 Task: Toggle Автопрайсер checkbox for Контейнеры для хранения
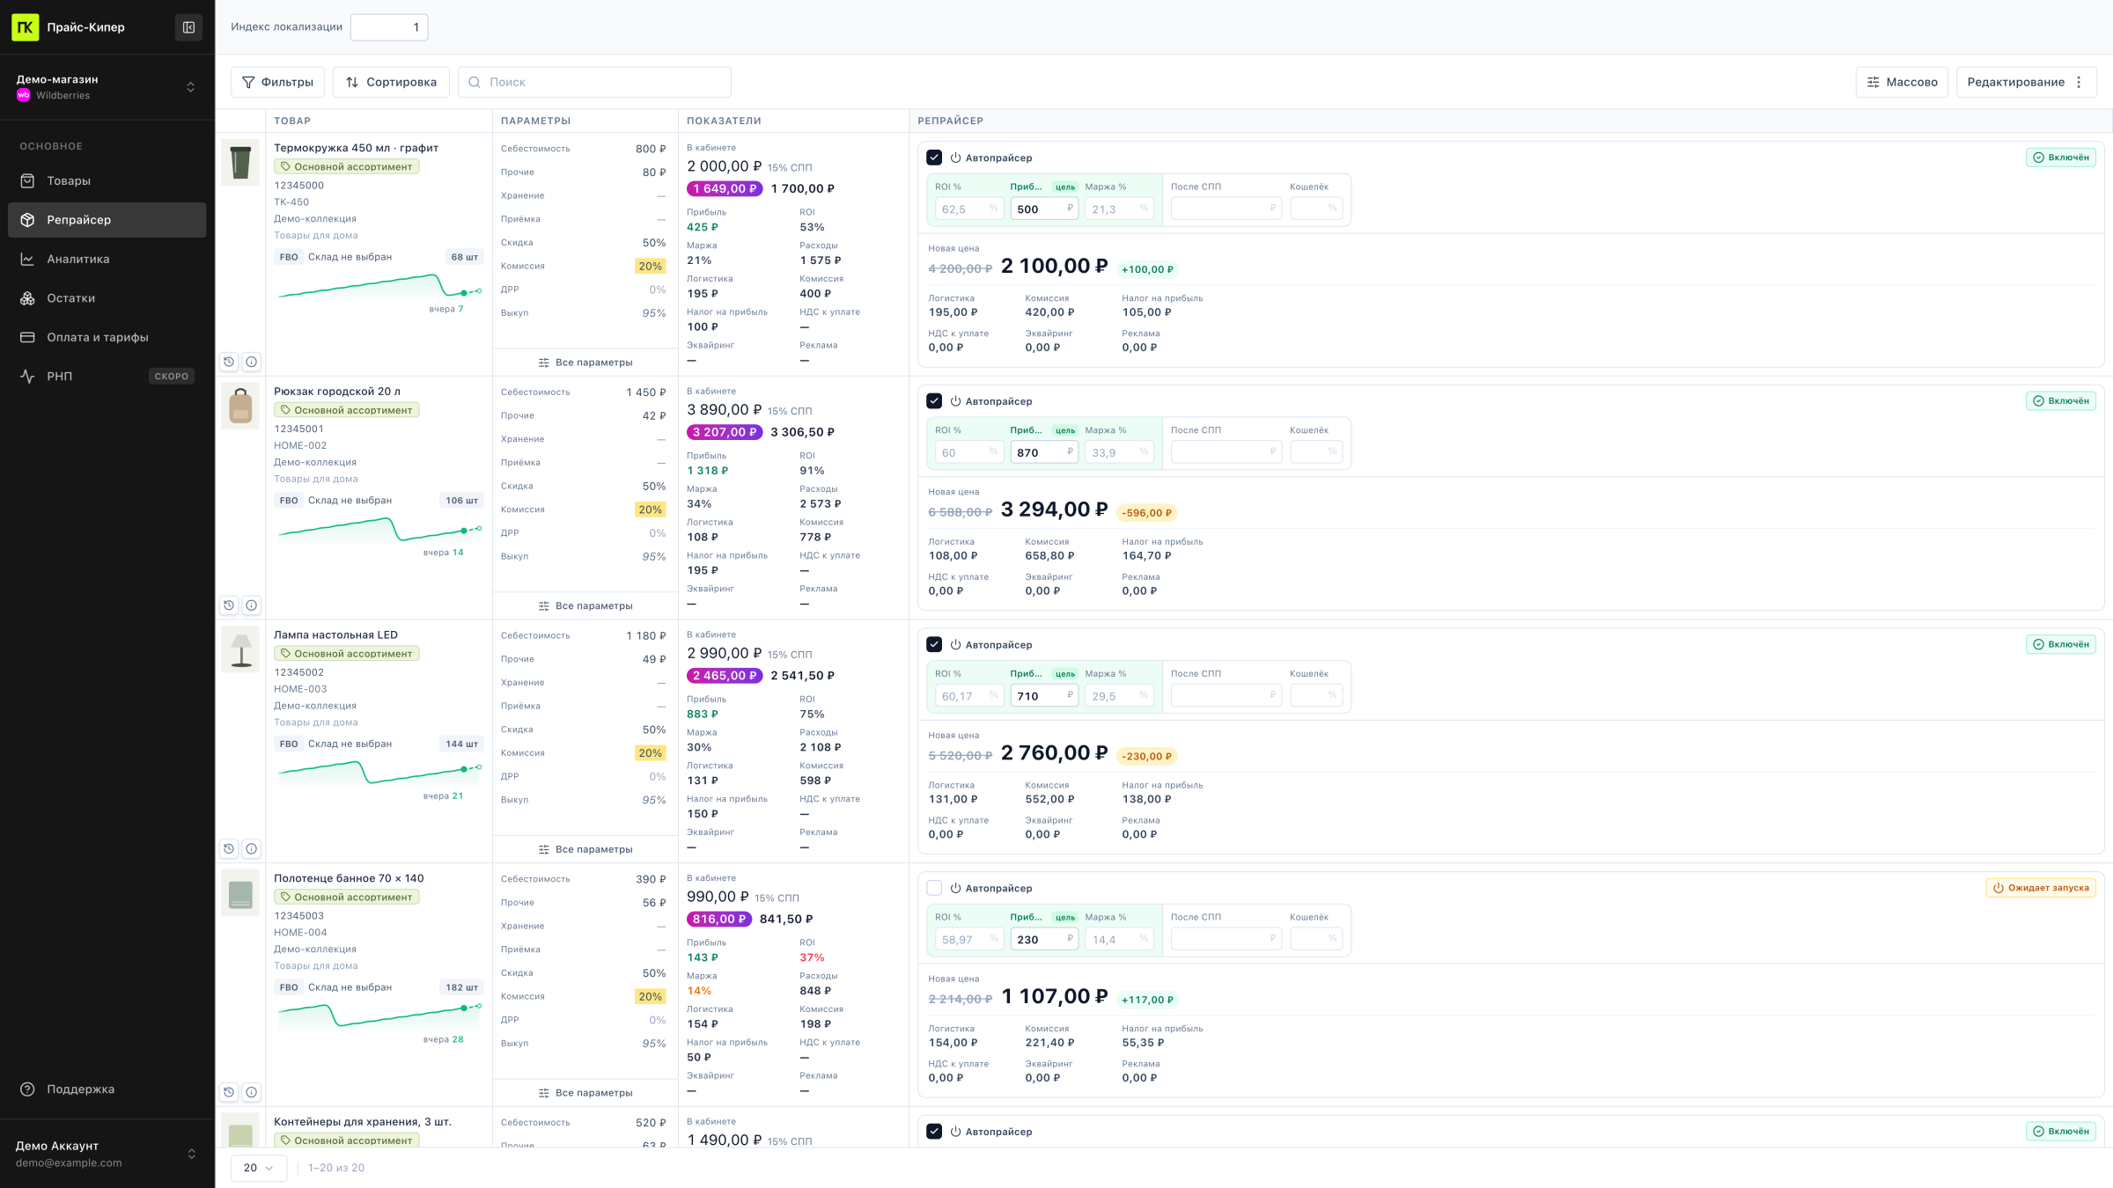934,1132
